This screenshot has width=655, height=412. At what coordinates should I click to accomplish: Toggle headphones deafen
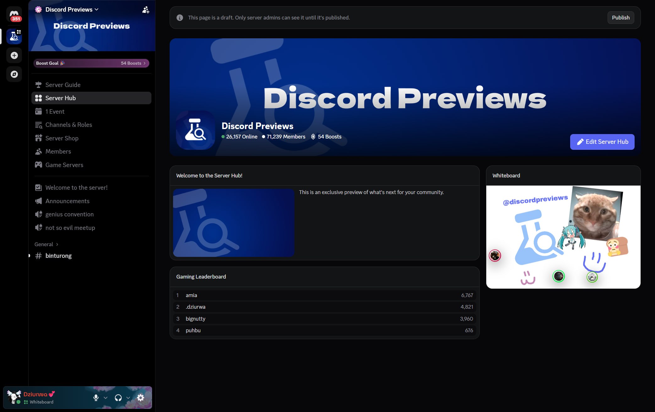point(118,398)
